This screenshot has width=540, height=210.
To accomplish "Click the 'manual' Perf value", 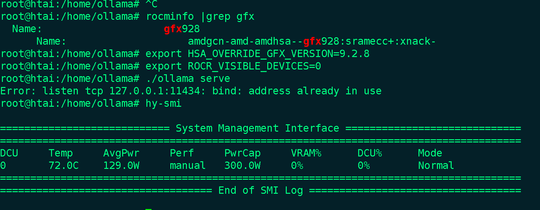I will 188,166.
